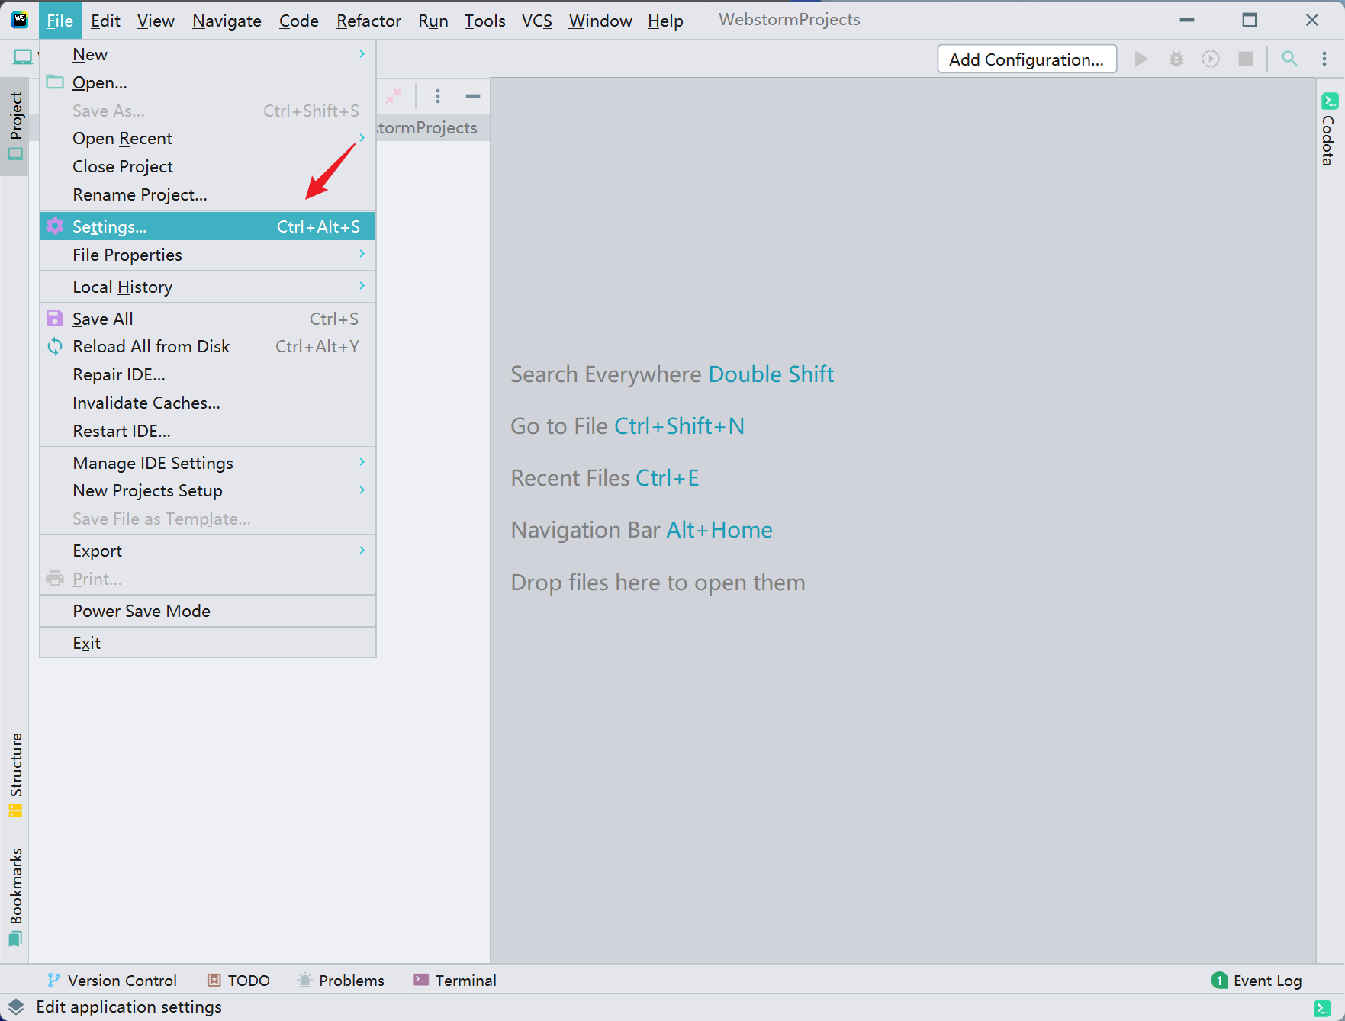Choose Invalidate Caches... menu item

pos(208,403)
